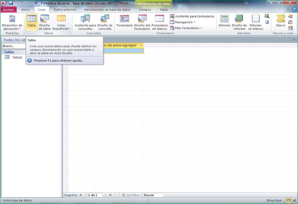298x204 pixels.
Task: Open Diseño de consulta
Action: pos(105,22)
